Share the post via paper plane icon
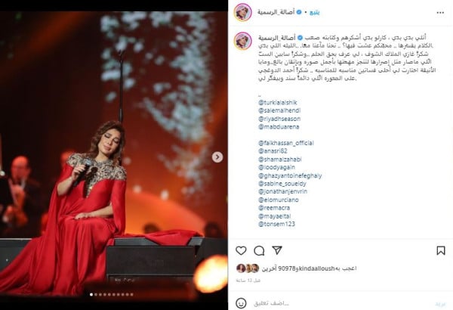 tap(277, 250)
